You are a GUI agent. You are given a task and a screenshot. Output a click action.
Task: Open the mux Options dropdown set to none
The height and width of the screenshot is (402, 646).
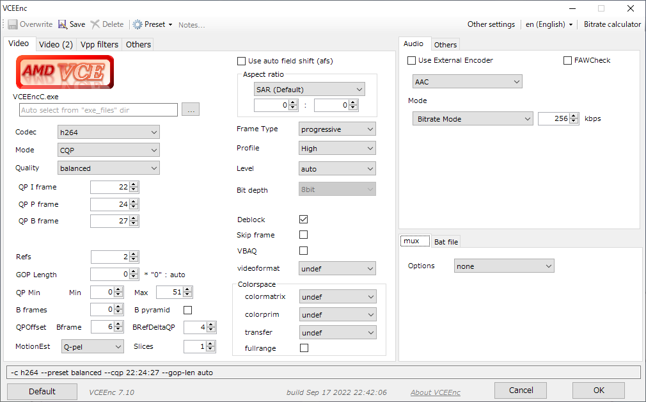[x=504, y=266]
